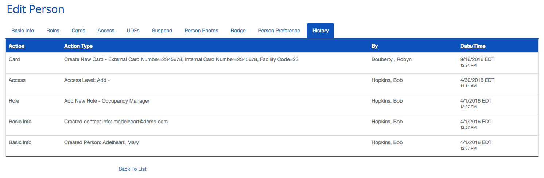Sort history by Action column header
This screenshot has width=544, height=178.
tap(16, 46)
